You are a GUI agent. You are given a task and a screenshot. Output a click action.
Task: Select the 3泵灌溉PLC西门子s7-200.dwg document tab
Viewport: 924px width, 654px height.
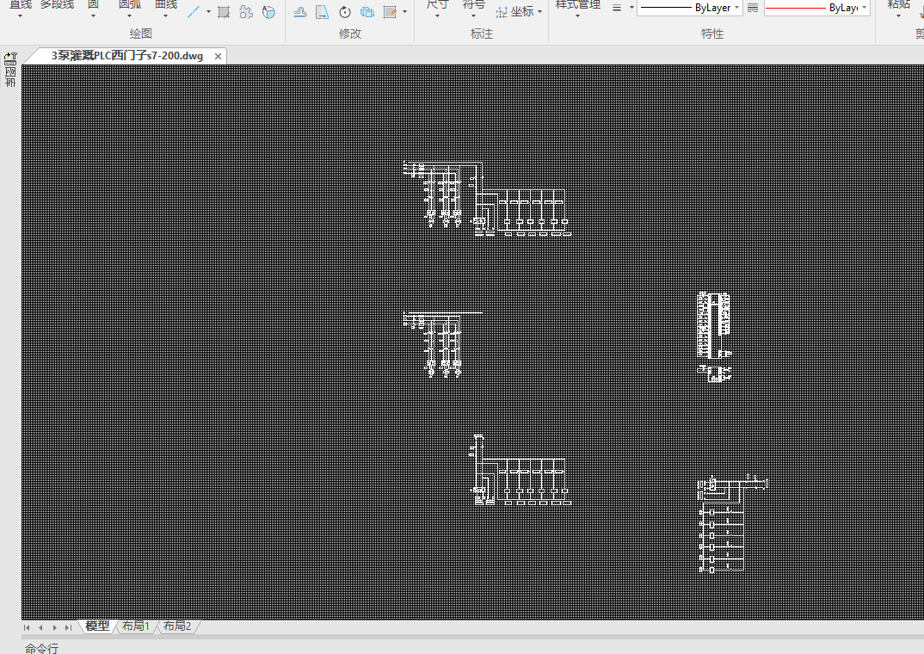point(126,56)
